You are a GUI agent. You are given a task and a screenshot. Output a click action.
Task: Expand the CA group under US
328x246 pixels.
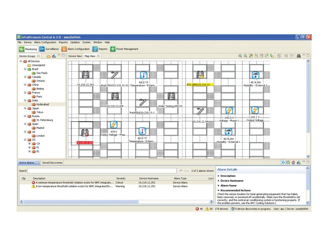pos(30,143)
